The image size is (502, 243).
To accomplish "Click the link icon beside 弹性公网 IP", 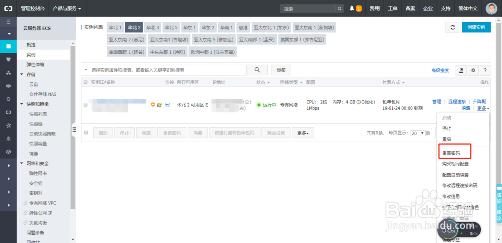I will point(25,213).
